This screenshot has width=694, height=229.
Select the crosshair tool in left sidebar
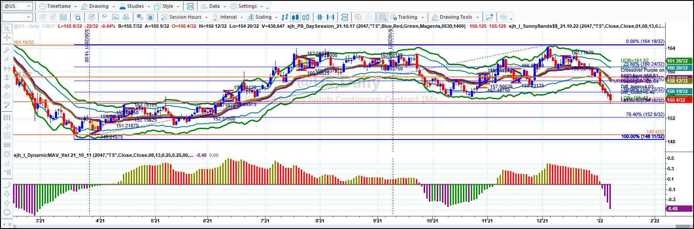7,38
